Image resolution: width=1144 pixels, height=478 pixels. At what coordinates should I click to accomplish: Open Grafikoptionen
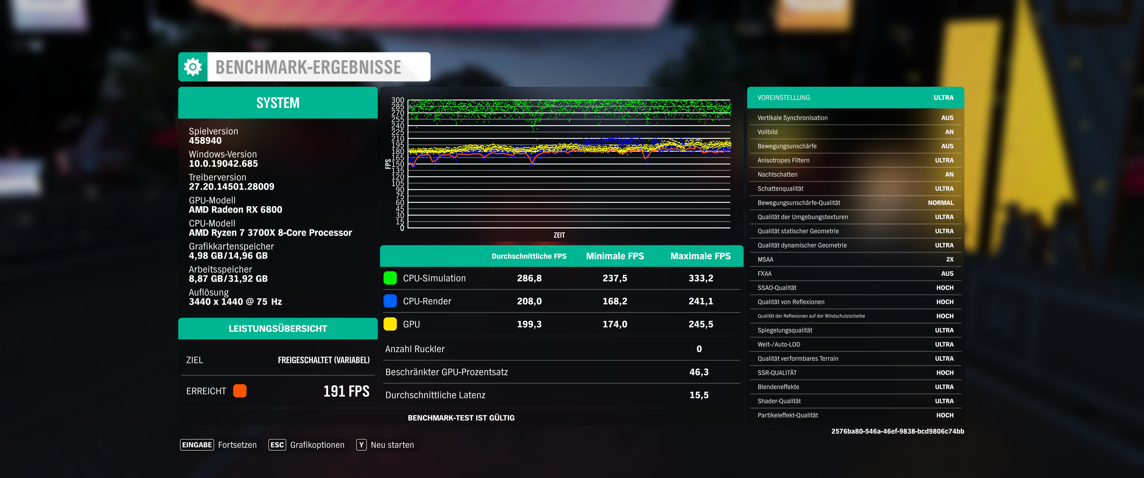point(317,445)
